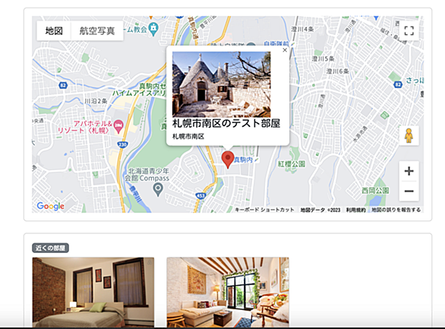Open the trulli house photo in popup
Image resolution: width=445 pixels, height=329 pixels.
pos(222,84)
